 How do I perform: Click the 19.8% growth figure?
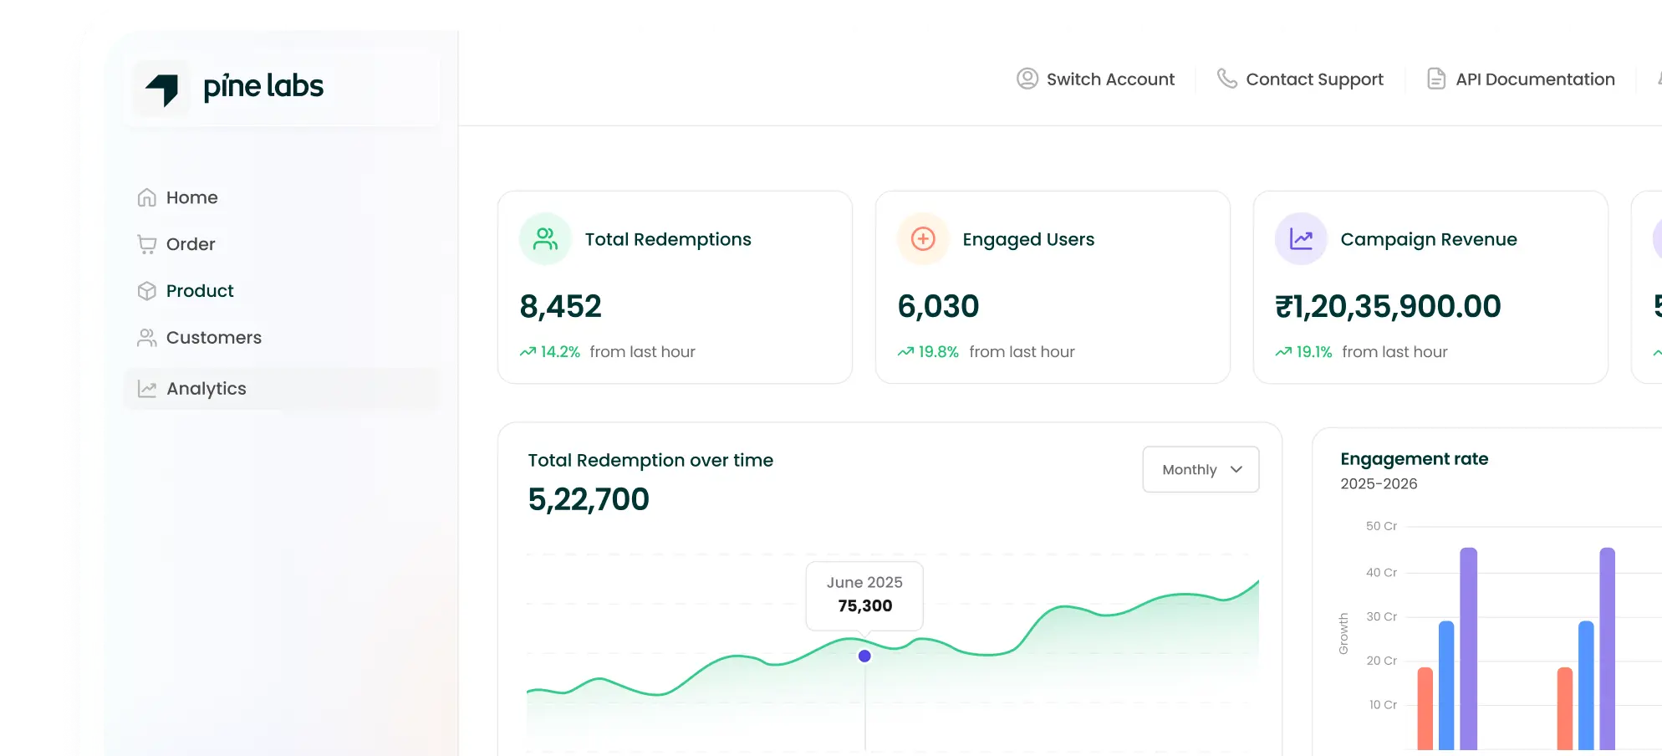coord(938,352)
